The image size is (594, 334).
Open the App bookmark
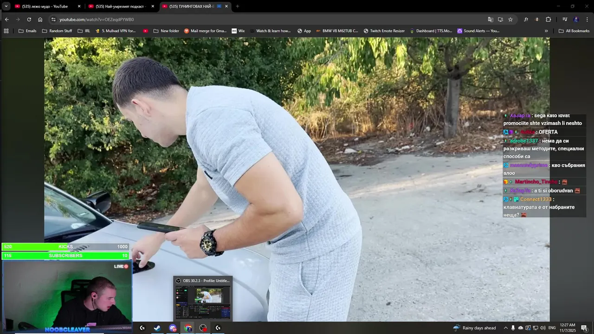304,31
